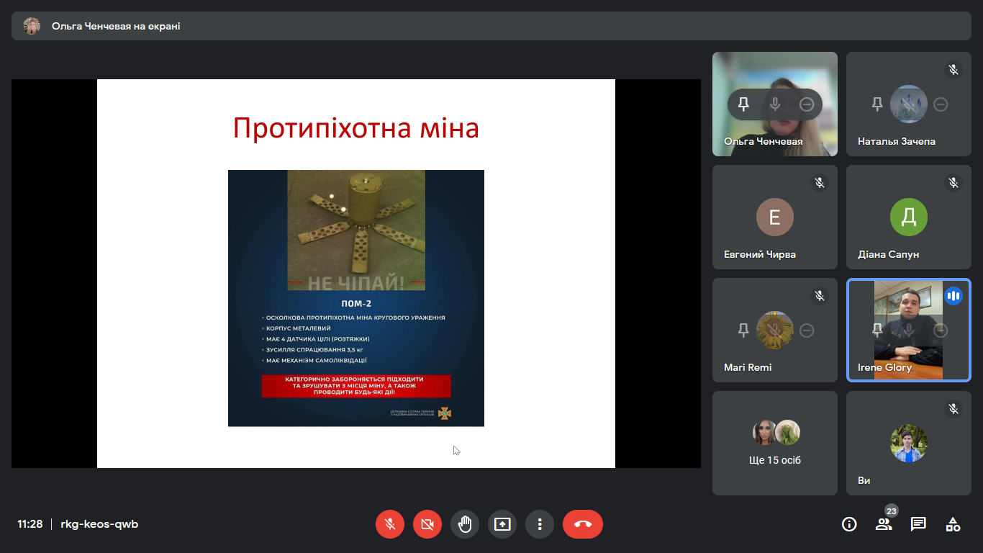Mute Ольга Ченчевая's microphone icon

coord(775,104)
